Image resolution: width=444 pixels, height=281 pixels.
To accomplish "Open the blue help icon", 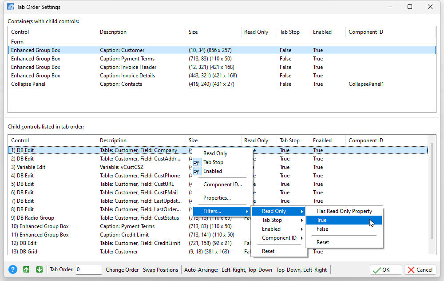I will coord(13,269).
